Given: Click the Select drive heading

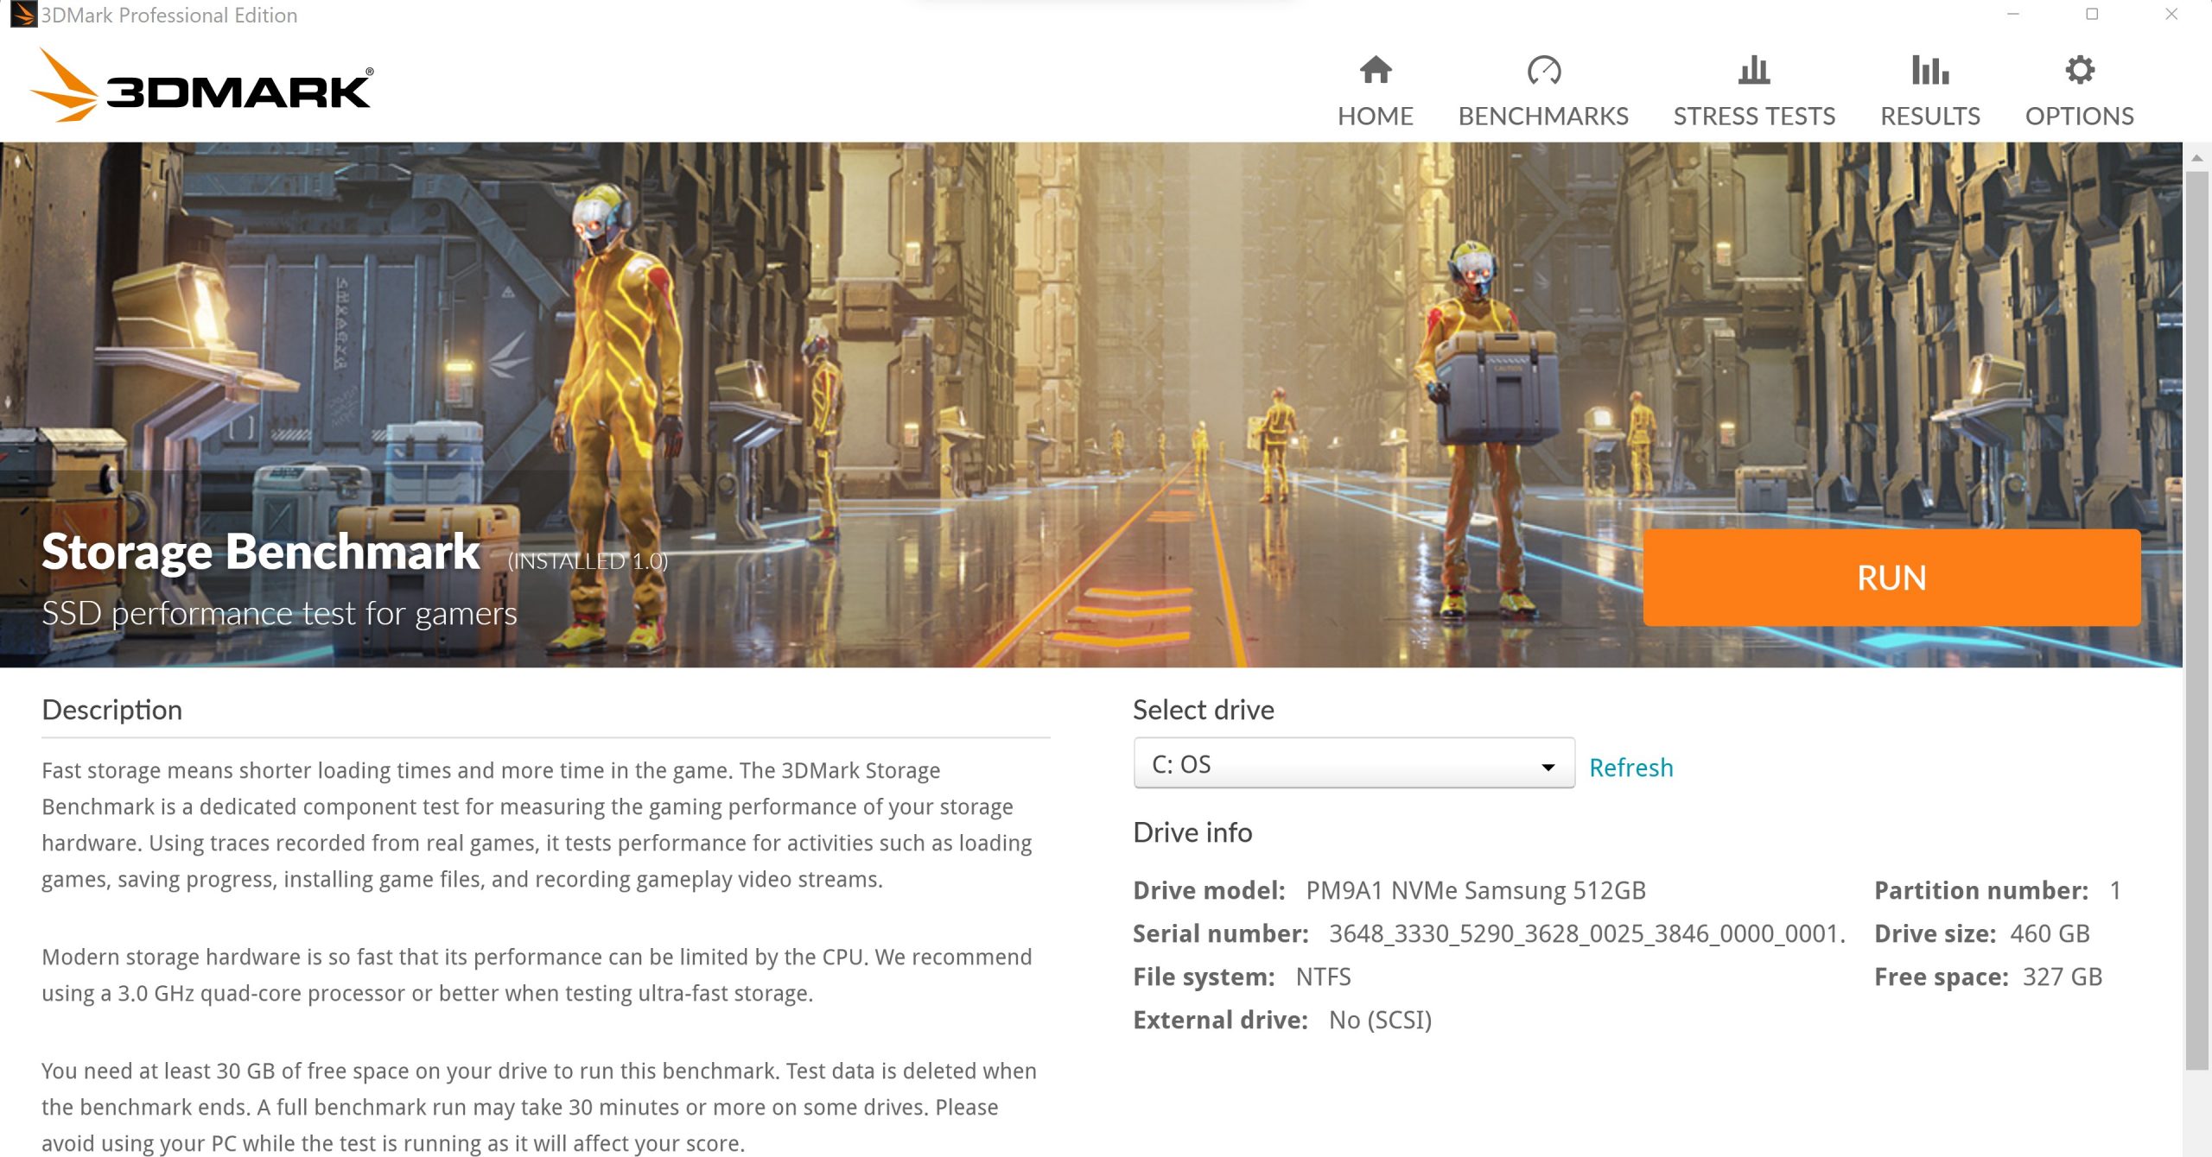Looking at the screenshot, I should (x=1203, y=710).
